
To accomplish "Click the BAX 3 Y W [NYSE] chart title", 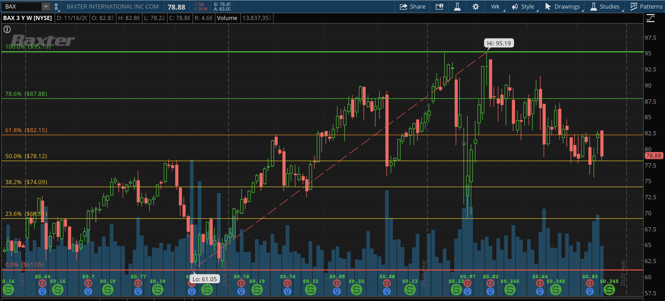I will [28, 18].
